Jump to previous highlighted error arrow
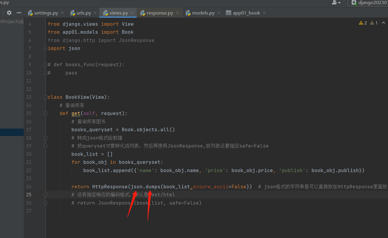Screen dimensions: 388x238 [384, 23]
